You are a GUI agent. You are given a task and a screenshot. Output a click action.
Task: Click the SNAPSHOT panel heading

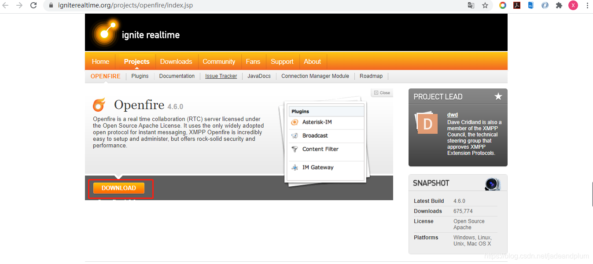(x=431, y=183)
